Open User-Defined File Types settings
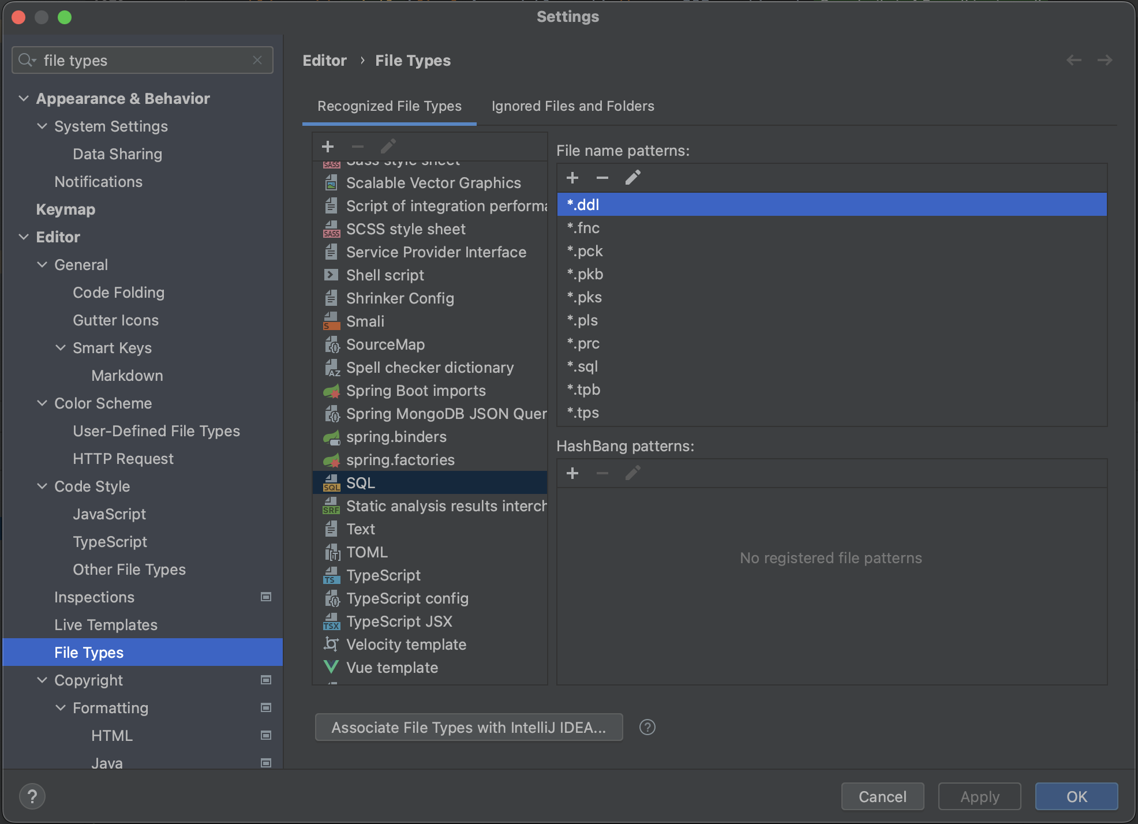This screenshot has height=824, width=1138. pyautogui.click(x=156, y=431)
